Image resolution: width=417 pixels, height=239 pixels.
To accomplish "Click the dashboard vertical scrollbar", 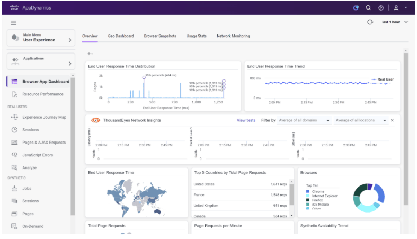I will point(405,129).
